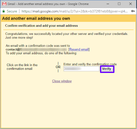Image resolution: width=137 pixels, height=129 pixels.
Task: Click the Gmail envelope favicon in title bar
Action: [4, 4]
